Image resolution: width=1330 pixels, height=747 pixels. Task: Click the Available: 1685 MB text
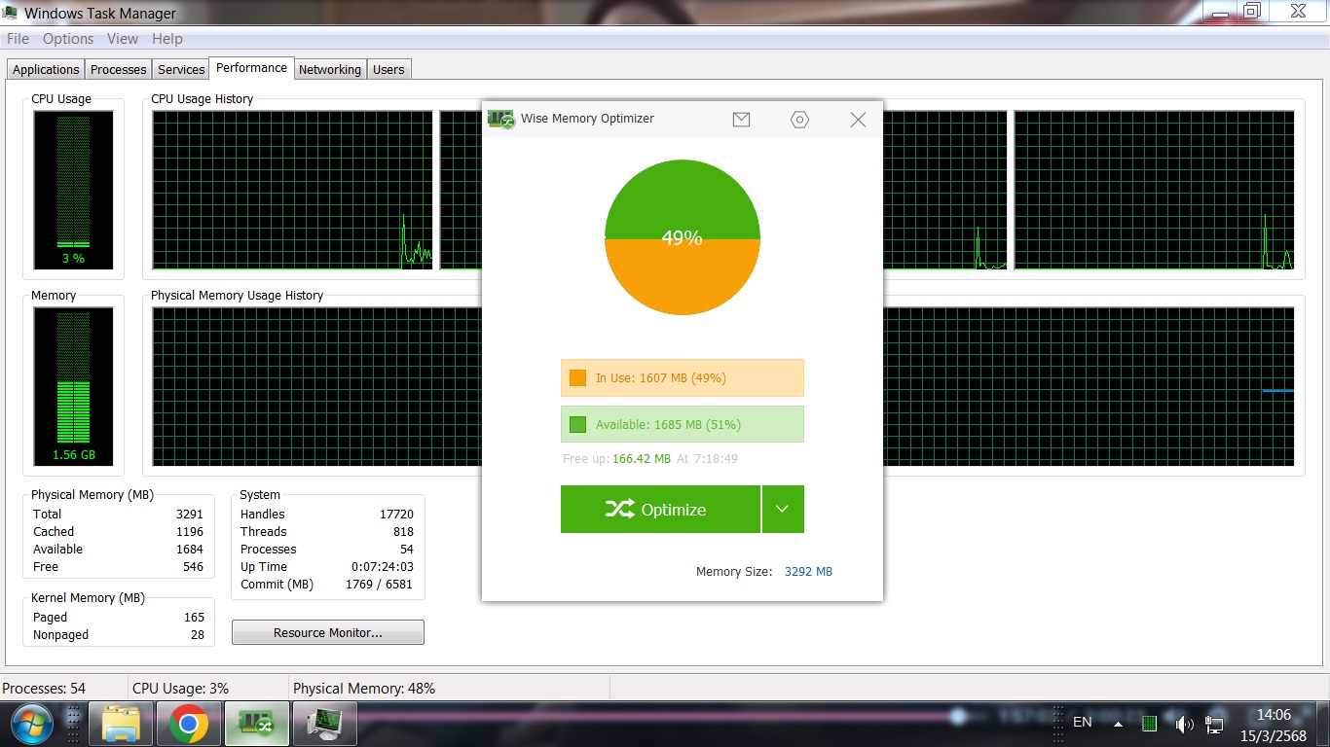point(668,424)
